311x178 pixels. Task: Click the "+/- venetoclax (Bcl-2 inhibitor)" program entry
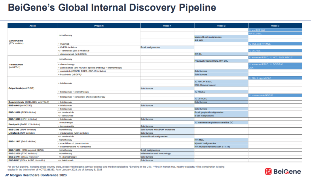click(74, 51)
